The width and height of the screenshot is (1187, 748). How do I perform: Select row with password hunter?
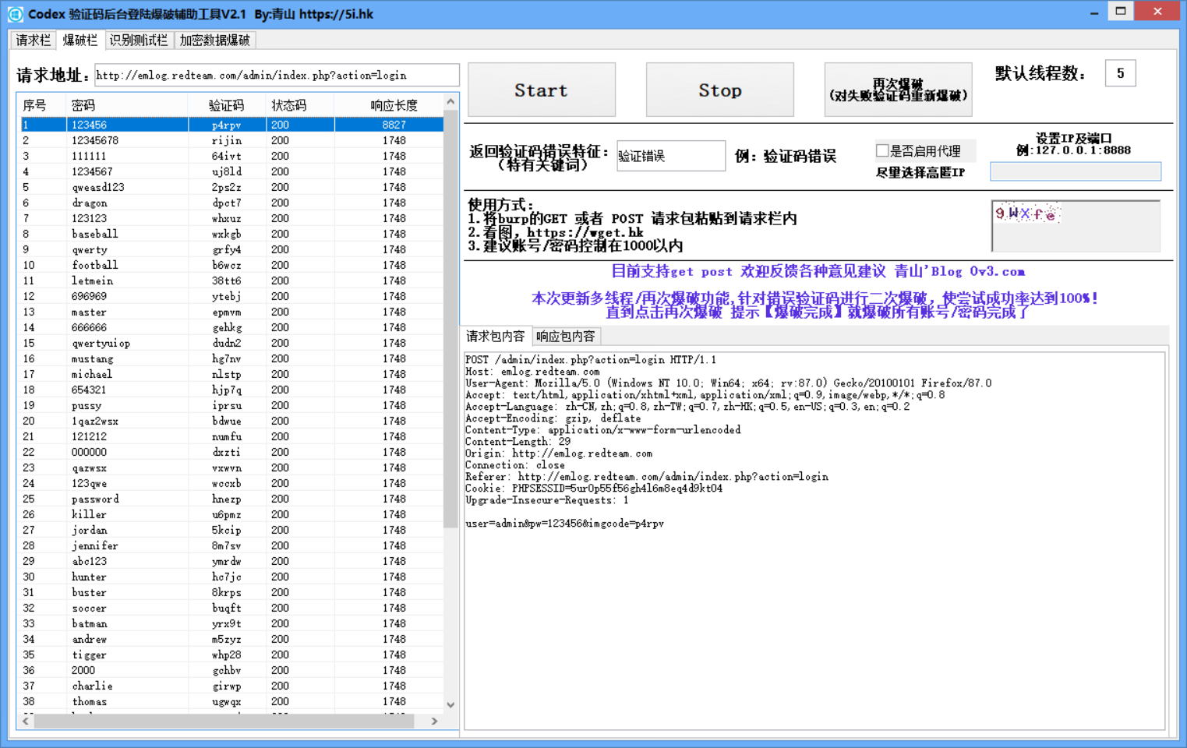point(231,577)
